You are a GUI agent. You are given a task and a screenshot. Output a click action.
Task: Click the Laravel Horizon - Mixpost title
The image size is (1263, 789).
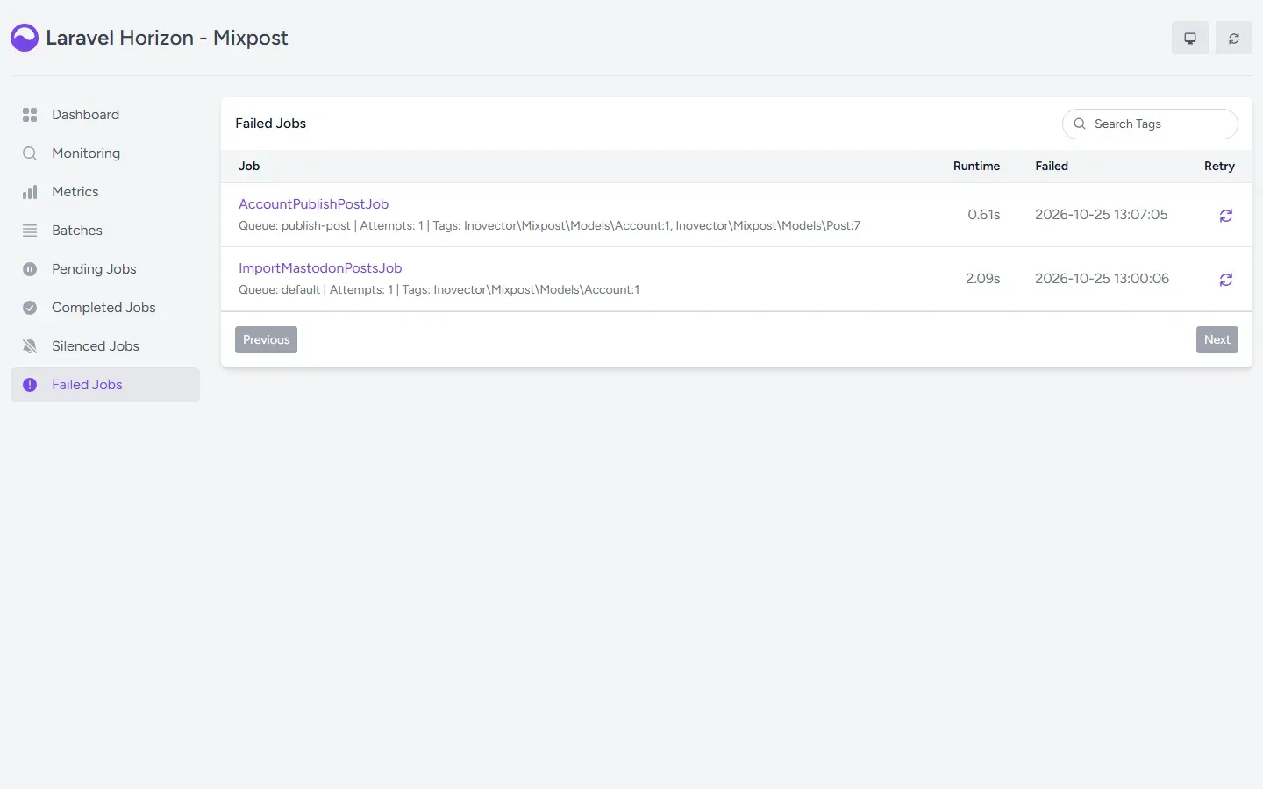[167, 38]
